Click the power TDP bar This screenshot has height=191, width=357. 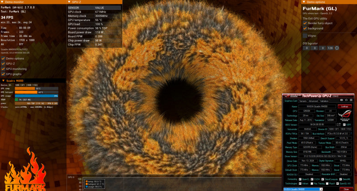37,103
